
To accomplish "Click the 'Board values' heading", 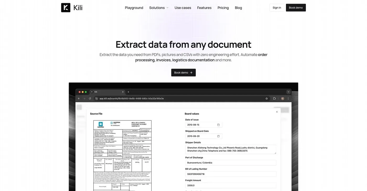I will coord(192,114).
